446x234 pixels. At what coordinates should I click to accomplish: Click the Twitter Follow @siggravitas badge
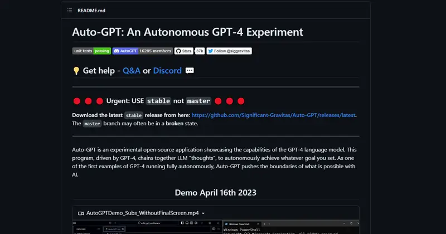click(x=229, y=51)
